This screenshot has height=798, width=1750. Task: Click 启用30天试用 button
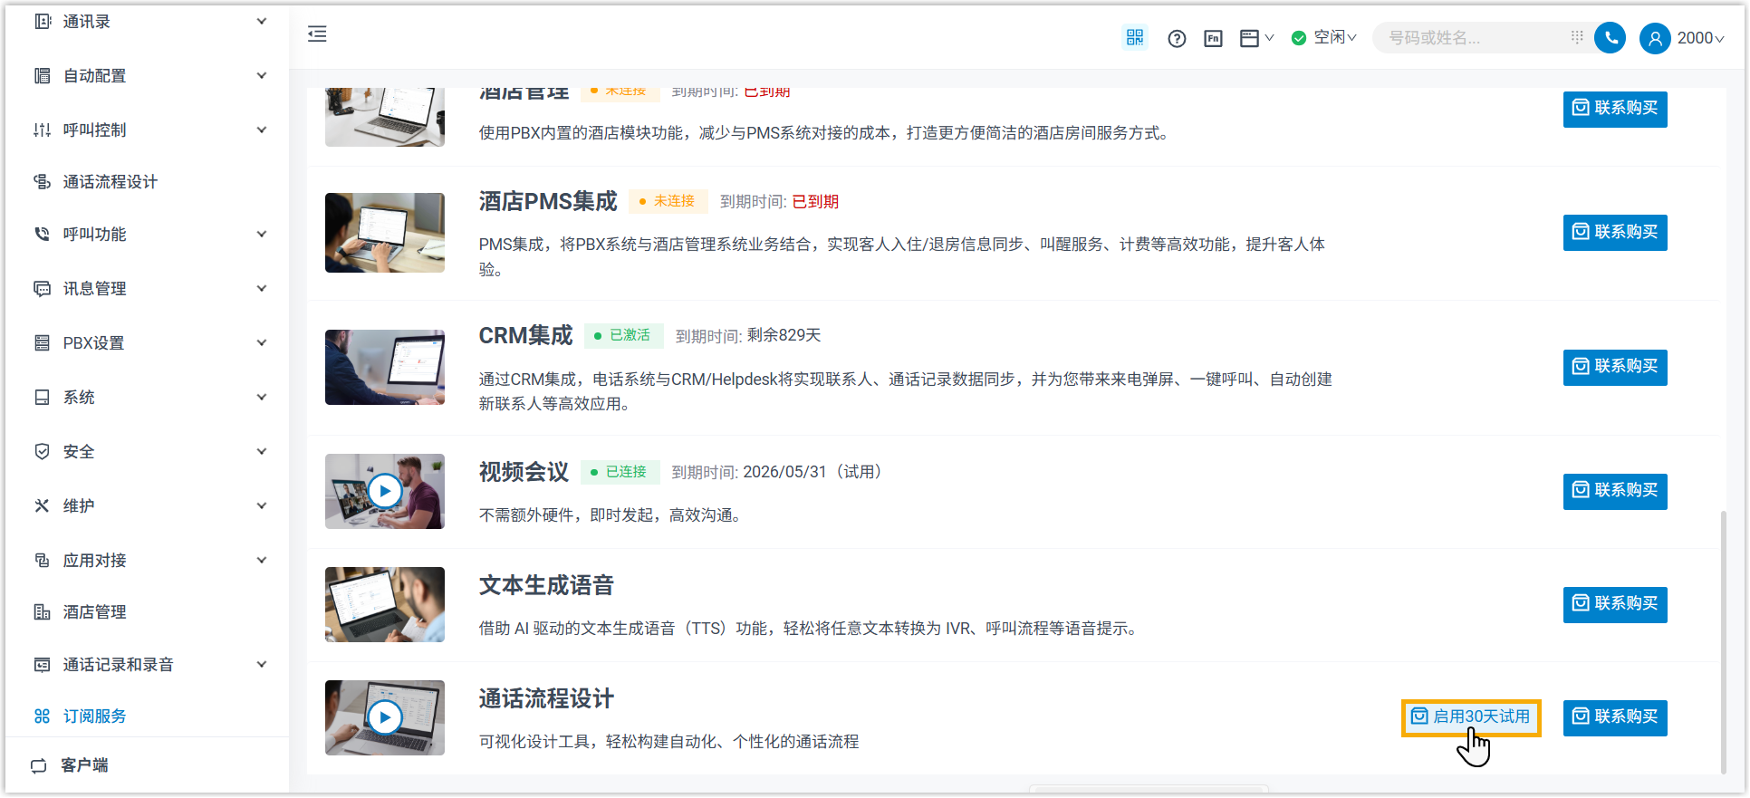pos(1470,716)
